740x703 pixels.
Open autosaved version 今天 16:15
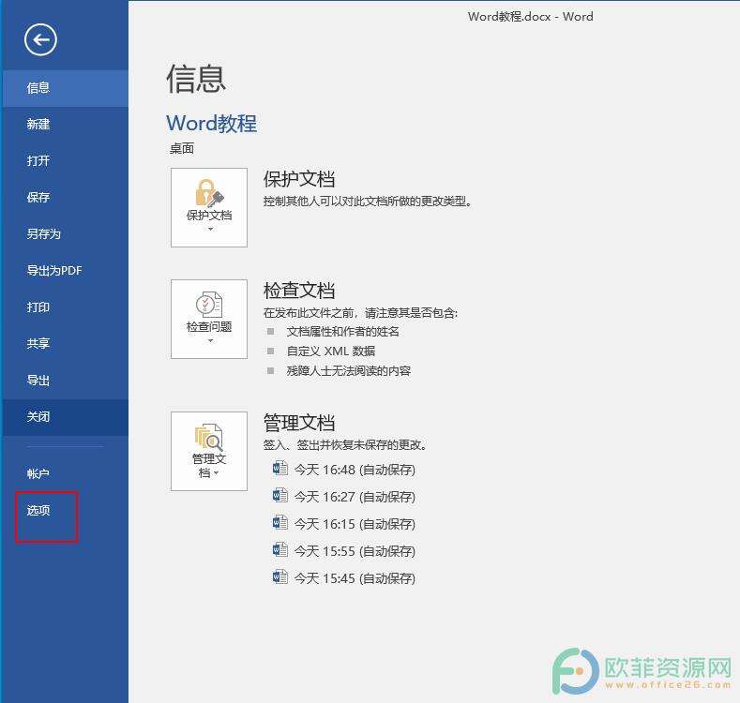[x=355, y=524]
